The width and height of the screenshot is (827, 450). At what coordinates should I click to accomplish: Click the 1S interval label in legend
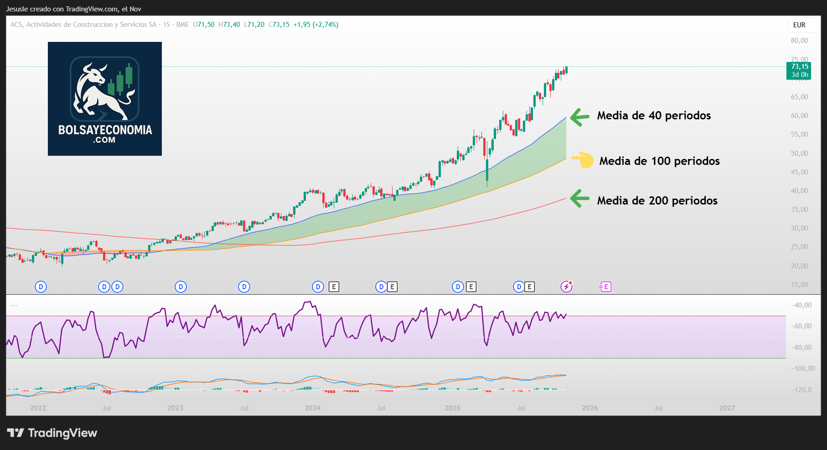tap(166, 25)
